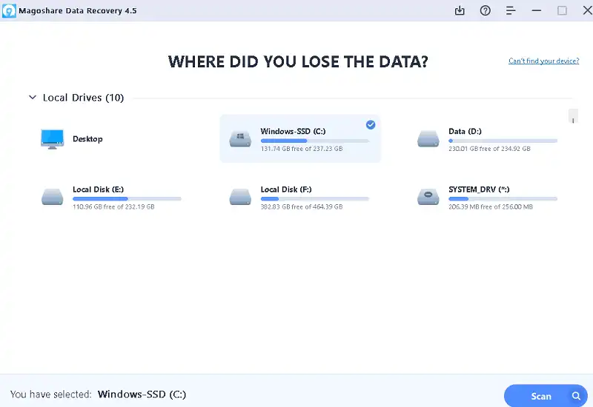Collapse the Local Drives (10) section
This screenshot has width=593, height=407.
[32, 98]
